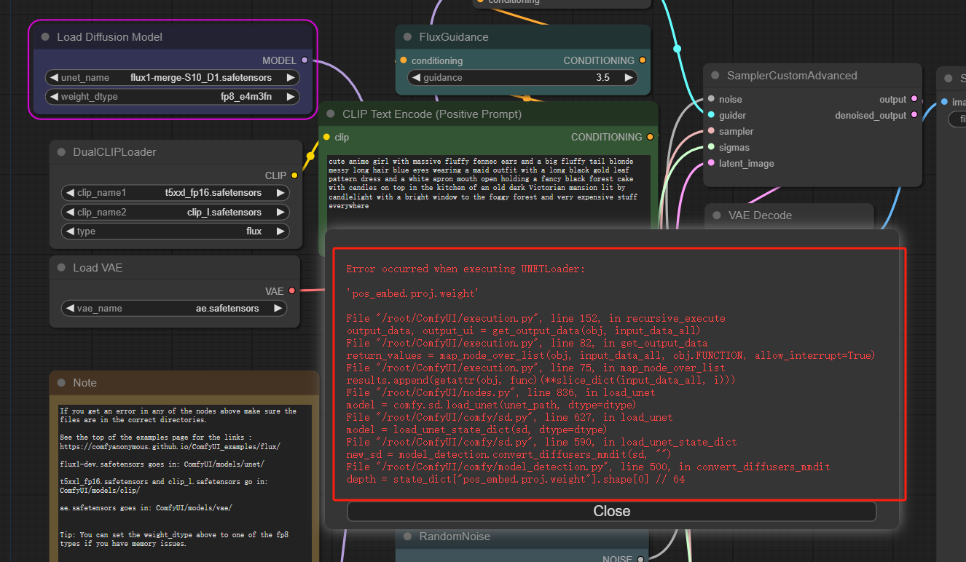Click the CLIP output socket on DualCLIPLoader

coord(294,175)
